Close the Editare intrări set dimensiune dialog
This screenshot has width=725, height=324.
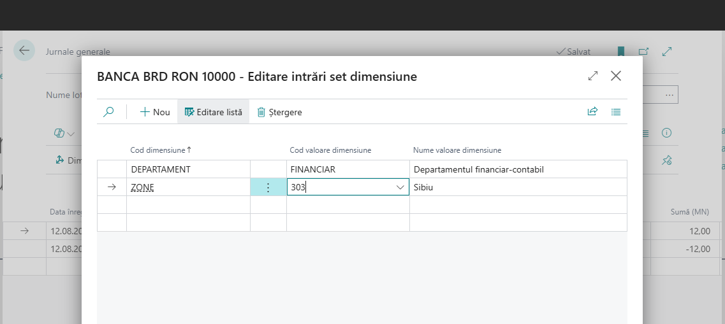click(616, 76)
